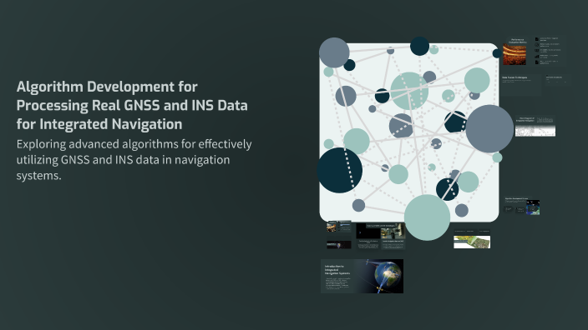Open the small dark slide with planet image
Image resolution: width=588 pixels, height=330 pixels.
pyautogui.click(x=339, y=245)
